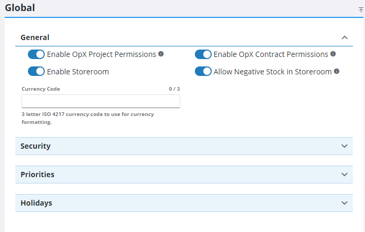The width and height of the screenshot is (365, 232).
Task: Expand the Holidays section chevron
Action: tap(344, 203)
